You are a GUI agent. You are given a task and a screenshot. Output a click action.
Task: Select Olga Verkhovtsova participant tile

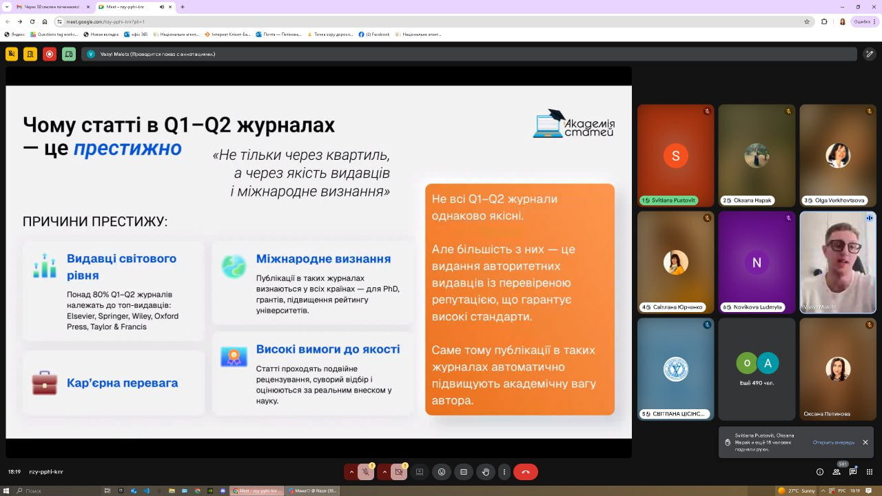[x=838, y=156]
